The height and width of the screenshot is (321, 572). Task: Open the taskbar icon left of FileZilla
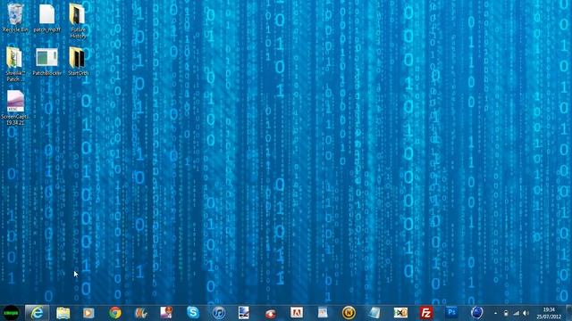pyautogui.click(x=400, y=313)
